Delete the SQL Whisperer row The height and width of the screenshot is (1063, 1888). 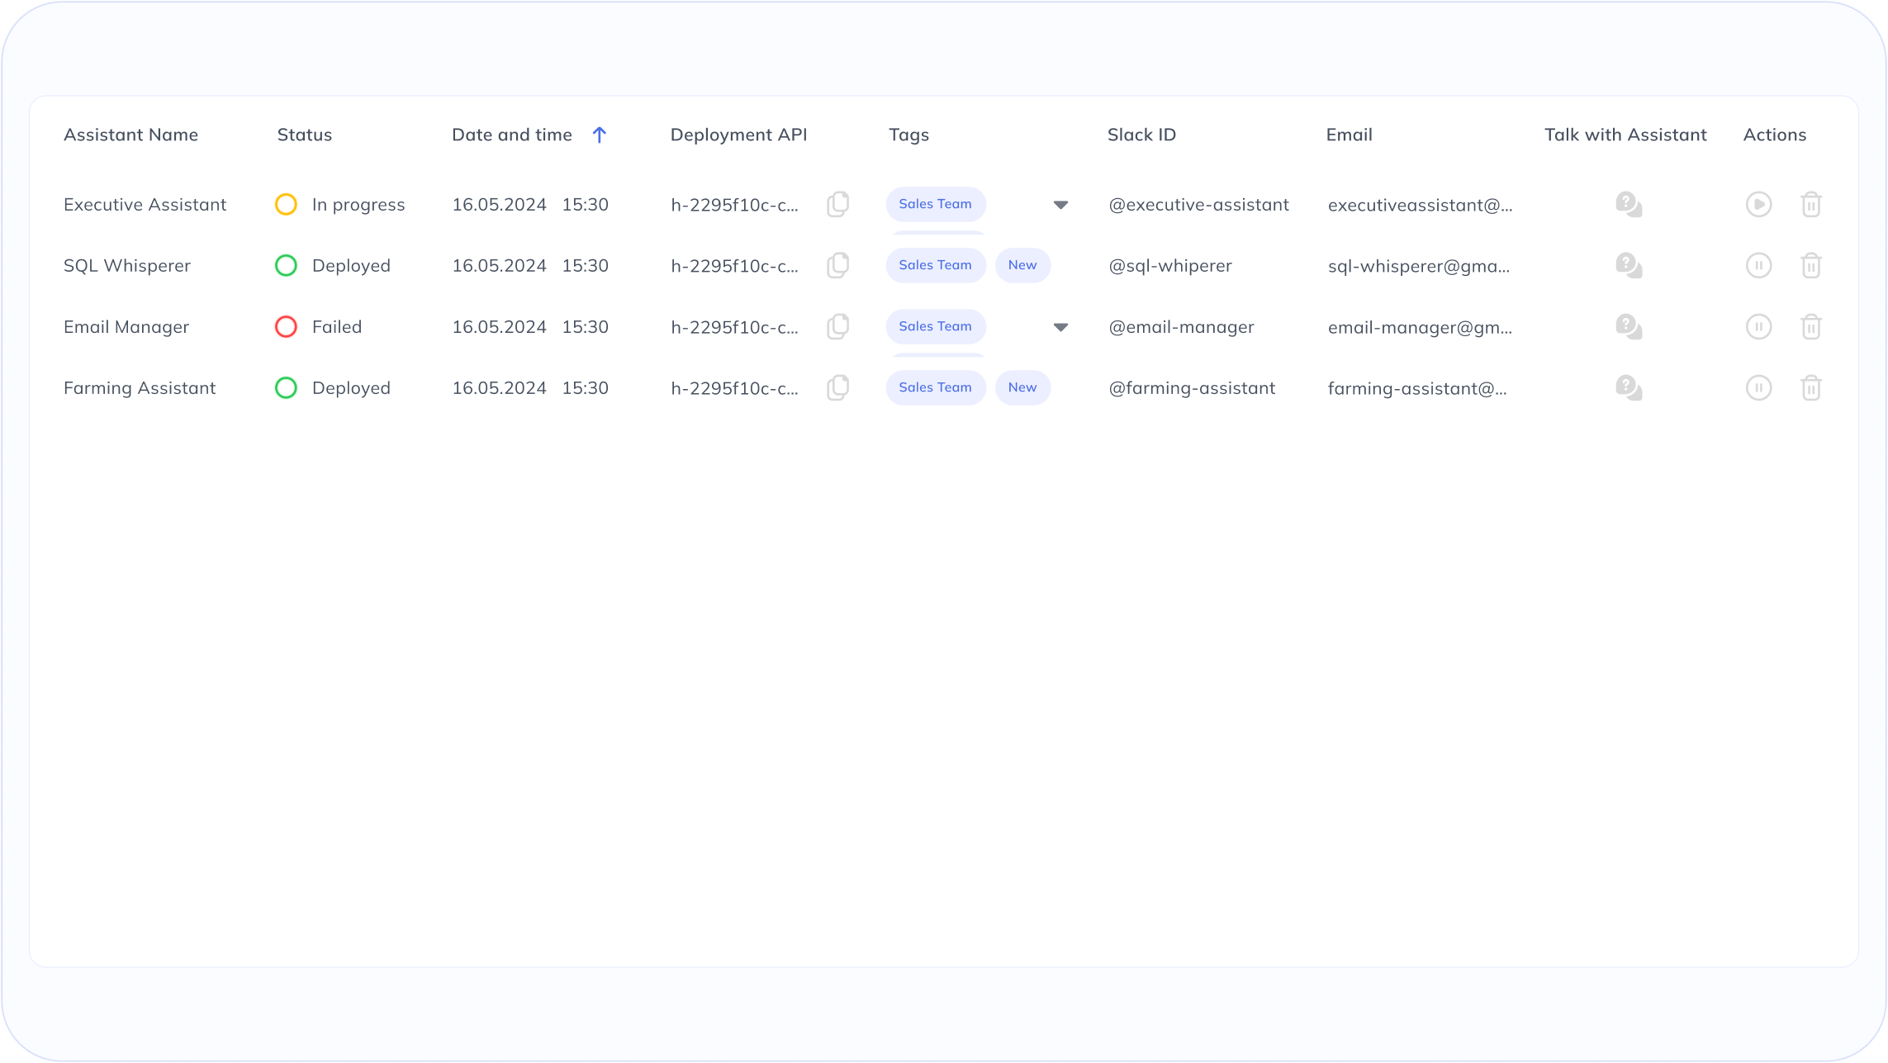pyautogui.click(x=1811, y=265)
